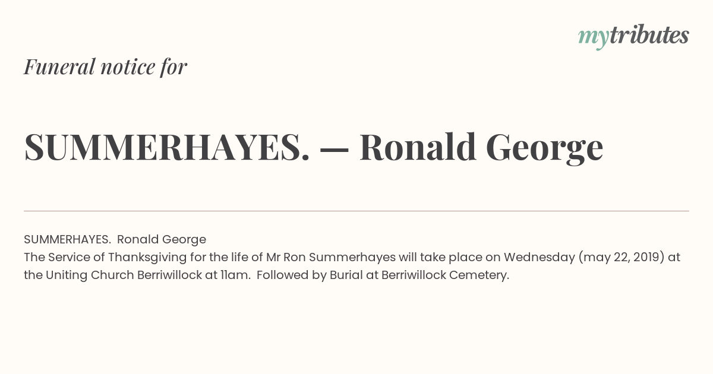
Task: Click "George" in the large title
Action: (544, 148)
